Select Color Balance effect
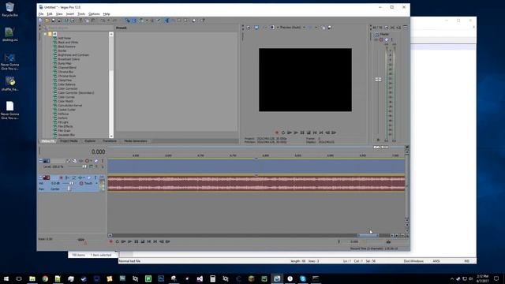The image size is (505, 284). [66, 84]
